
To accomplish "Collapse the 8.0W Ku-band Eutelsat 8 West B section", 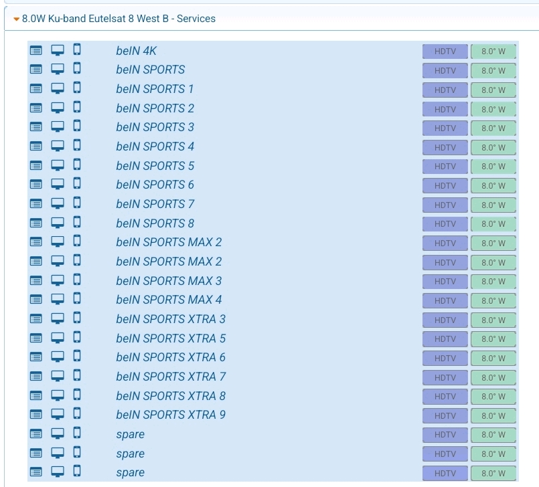I will click(16, 19).
